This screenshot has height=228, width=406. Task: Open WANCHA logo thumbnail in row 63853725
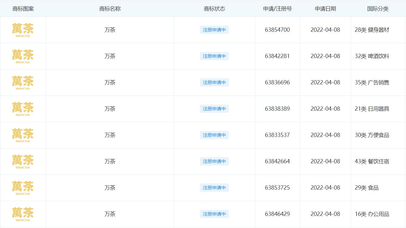[x=23, y=188]
